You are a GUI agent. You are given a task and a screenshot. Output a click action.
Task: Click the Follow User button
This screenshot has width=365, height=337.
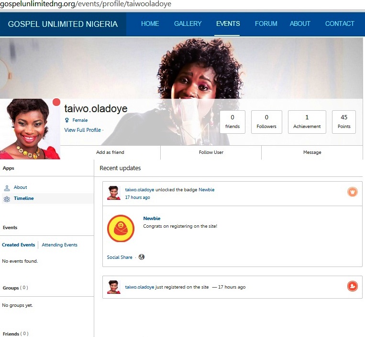[x=211, y=152]
